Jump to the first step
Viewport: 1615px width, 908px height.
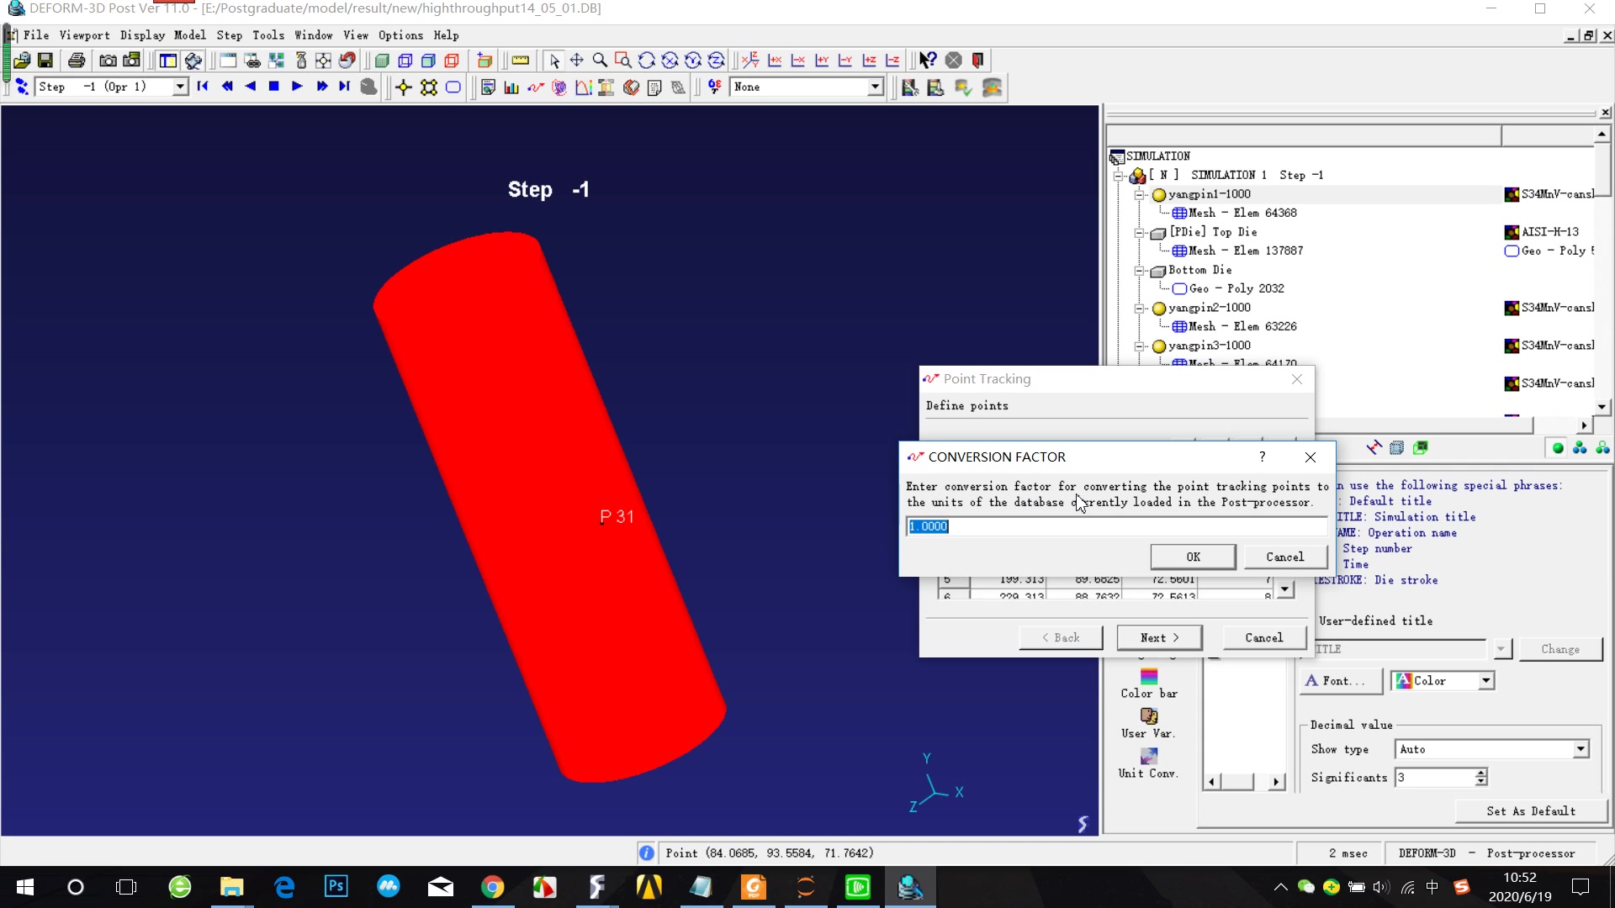coord(203,87)
